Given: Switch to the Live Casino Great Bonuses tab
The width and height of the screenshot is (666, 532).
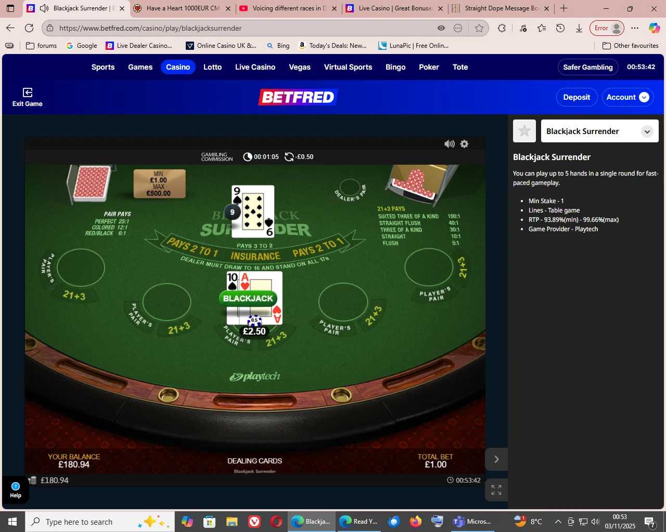Looking at the screenshot, I should coord(394,8).
